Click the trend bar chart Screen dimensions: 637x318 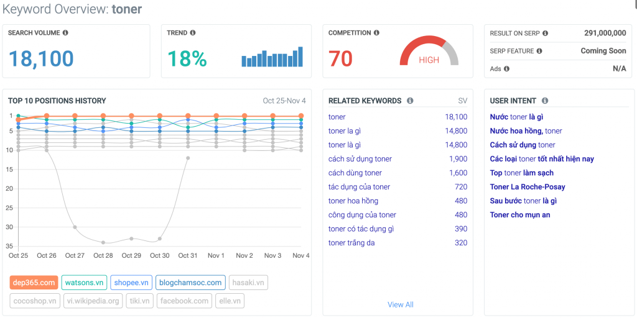point(272,57)
